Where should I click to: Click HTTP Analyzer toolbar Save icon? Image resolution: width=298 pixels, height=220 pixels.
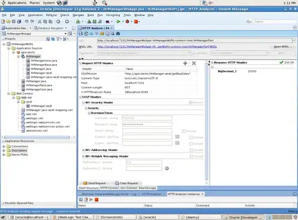81,34
